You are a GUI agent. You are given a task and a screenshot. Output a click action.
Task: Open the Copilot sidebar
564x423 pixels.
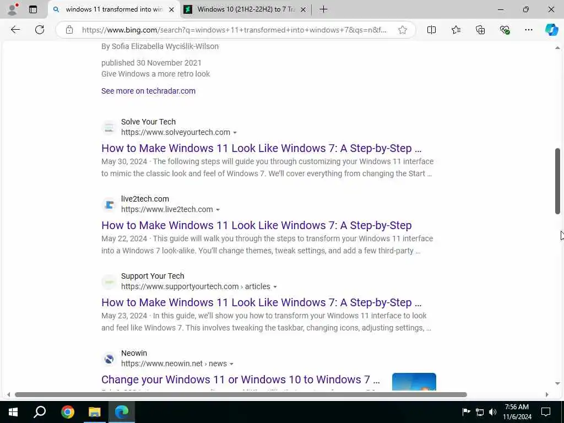click(x=551, y=30)
